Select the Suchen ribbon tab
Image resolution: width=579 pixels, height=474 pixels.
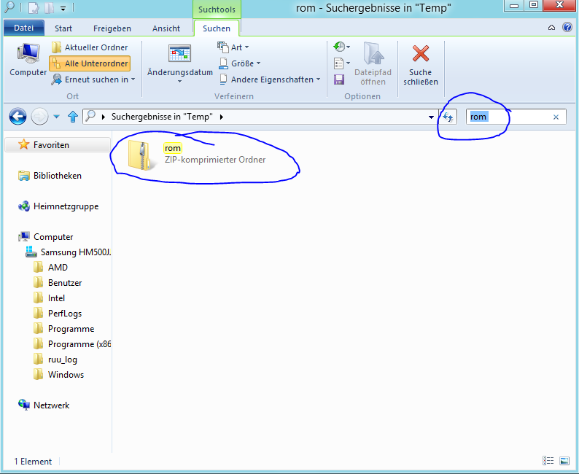217,28
